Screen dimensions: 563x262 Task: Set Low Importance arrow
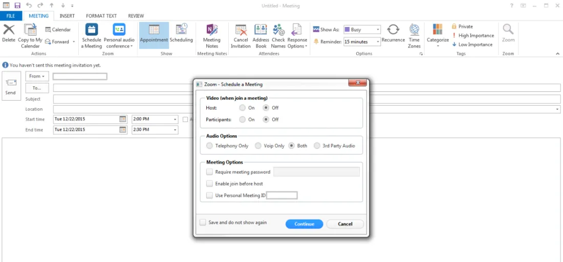click(454, 44)
